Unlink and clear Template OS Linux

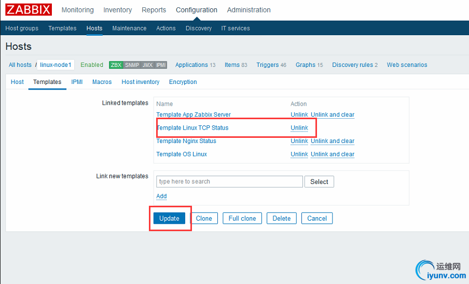[x=333, y=154]
